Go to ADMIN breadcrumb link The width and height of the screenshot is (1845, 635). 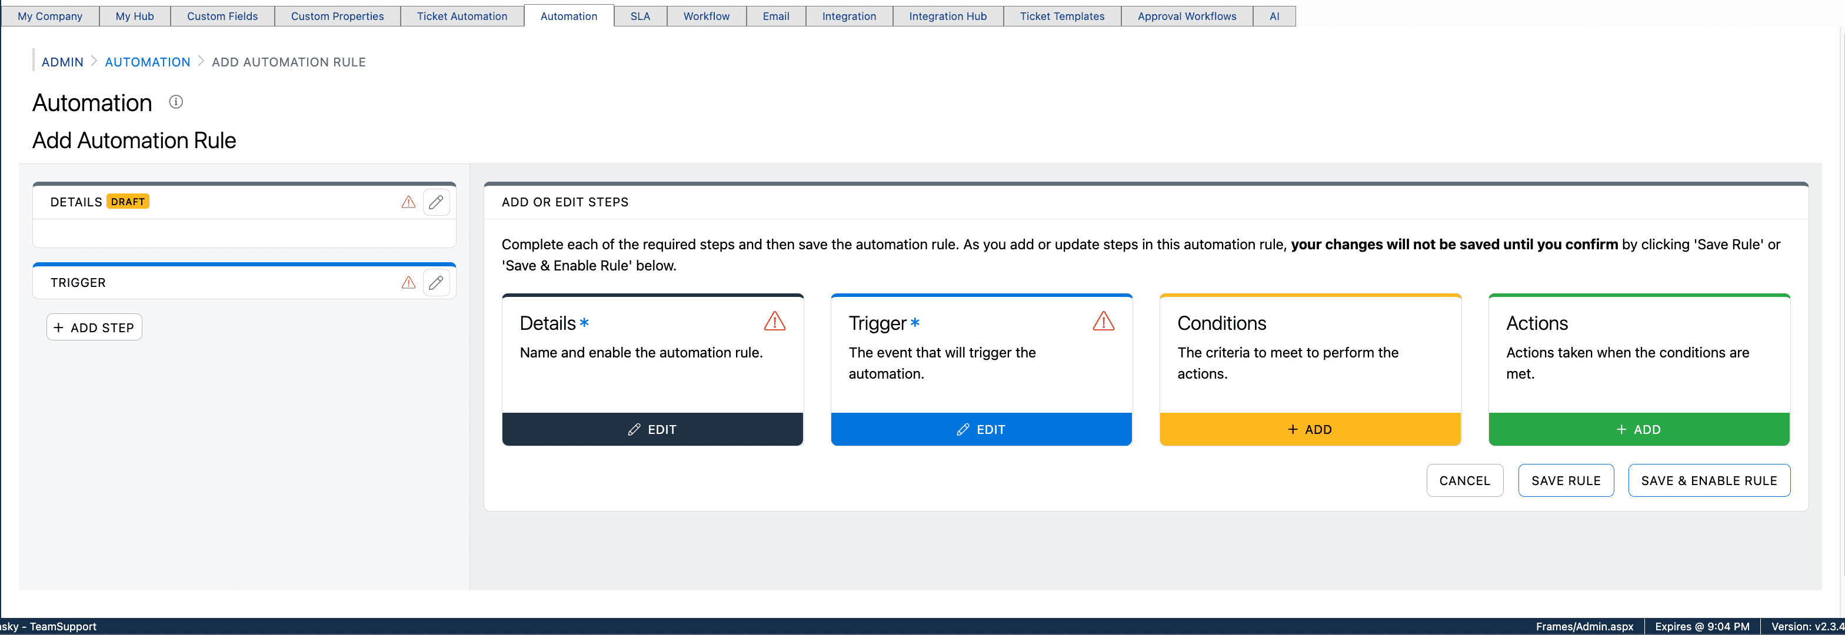62,62
